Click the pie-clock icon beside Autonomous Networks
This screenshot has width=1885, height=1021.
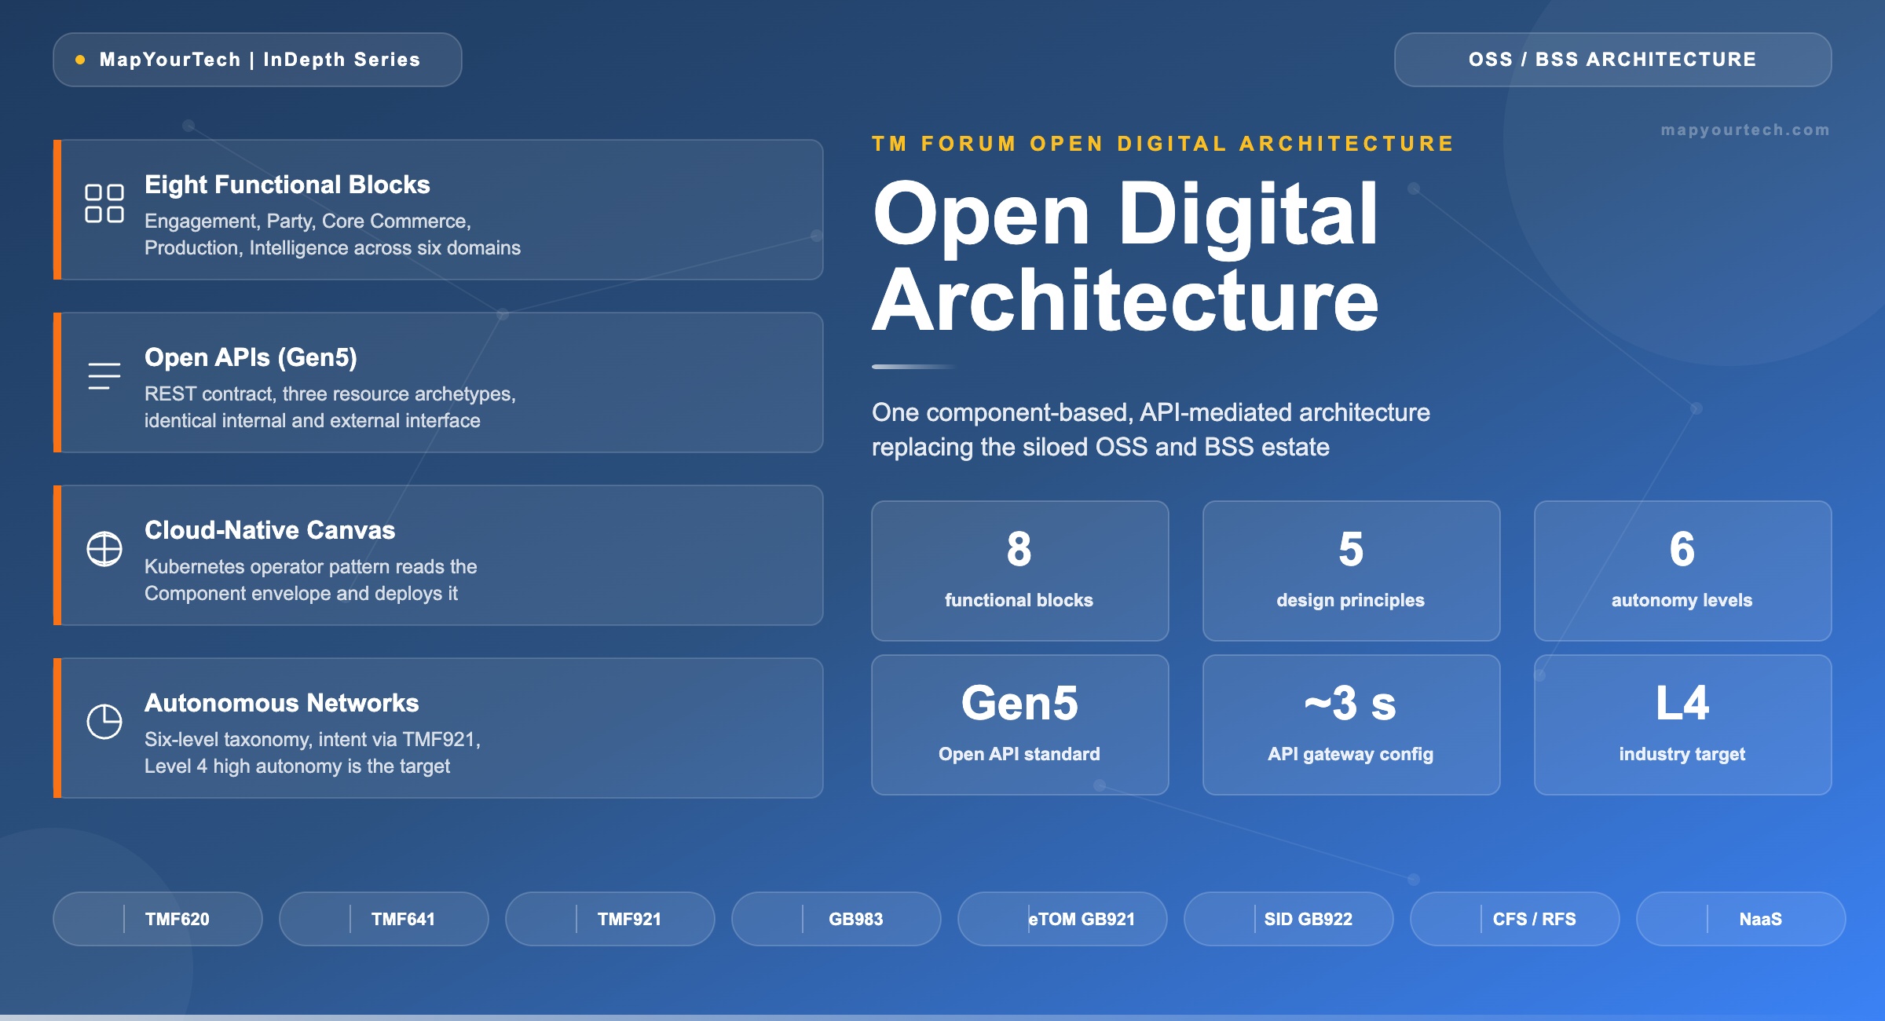(x=104, y=722)
